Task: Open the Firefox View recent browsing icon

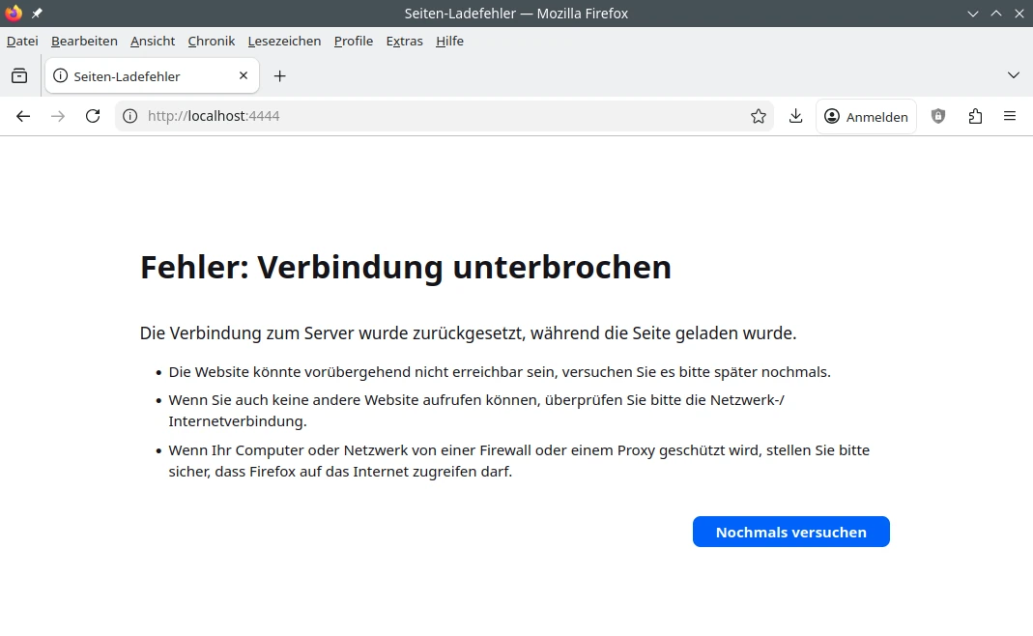Action: pyautogui.click(x=19, y=76)
